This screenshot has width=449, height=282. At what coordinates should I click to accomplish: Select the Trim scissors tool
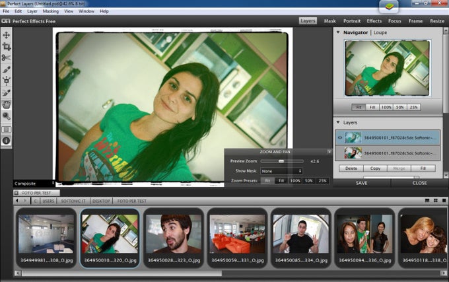coord(7,58)
